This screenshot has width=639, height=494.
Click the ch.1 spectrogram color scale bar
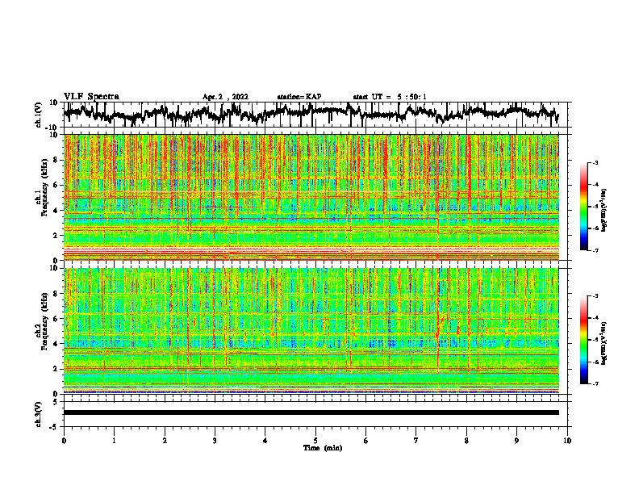583,206
